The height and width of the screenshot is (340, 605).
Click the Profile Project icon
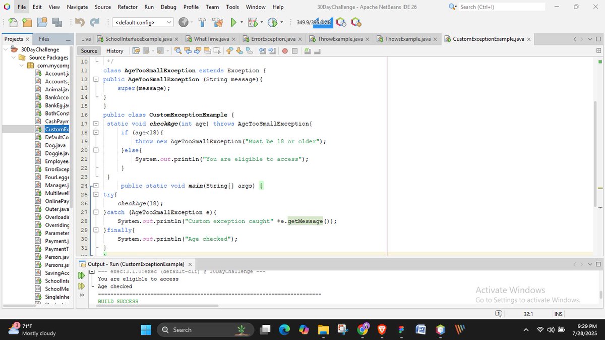[x=272, y=22]
